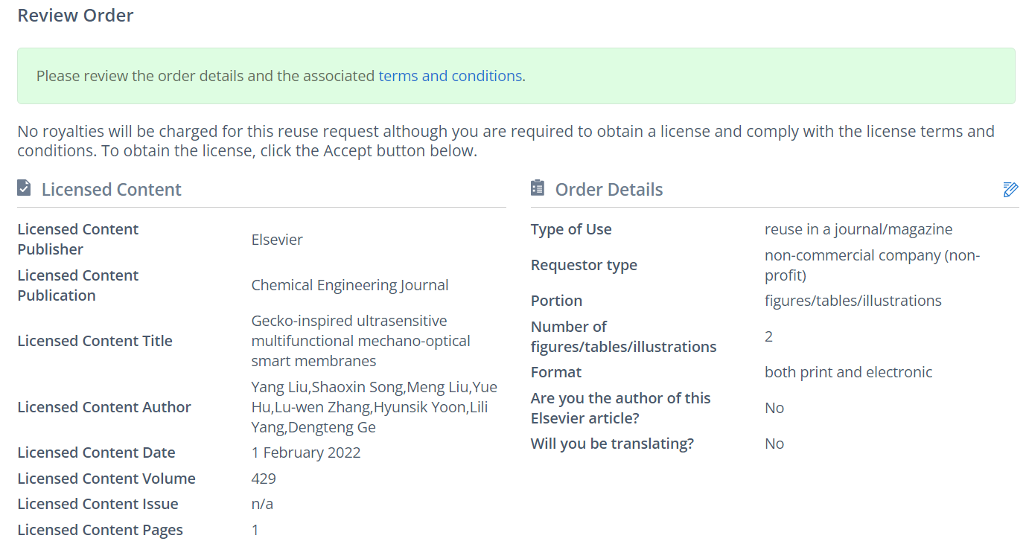Image resolution: width=1029 pixels, height=550 pixels.
Task: Select the Order Details section title
Action: 608,190
